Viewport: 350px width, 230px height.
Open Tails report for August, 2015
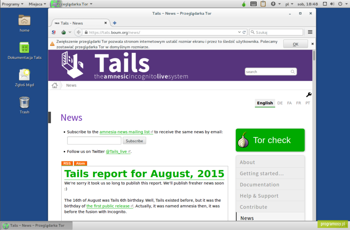click(144, 174)
